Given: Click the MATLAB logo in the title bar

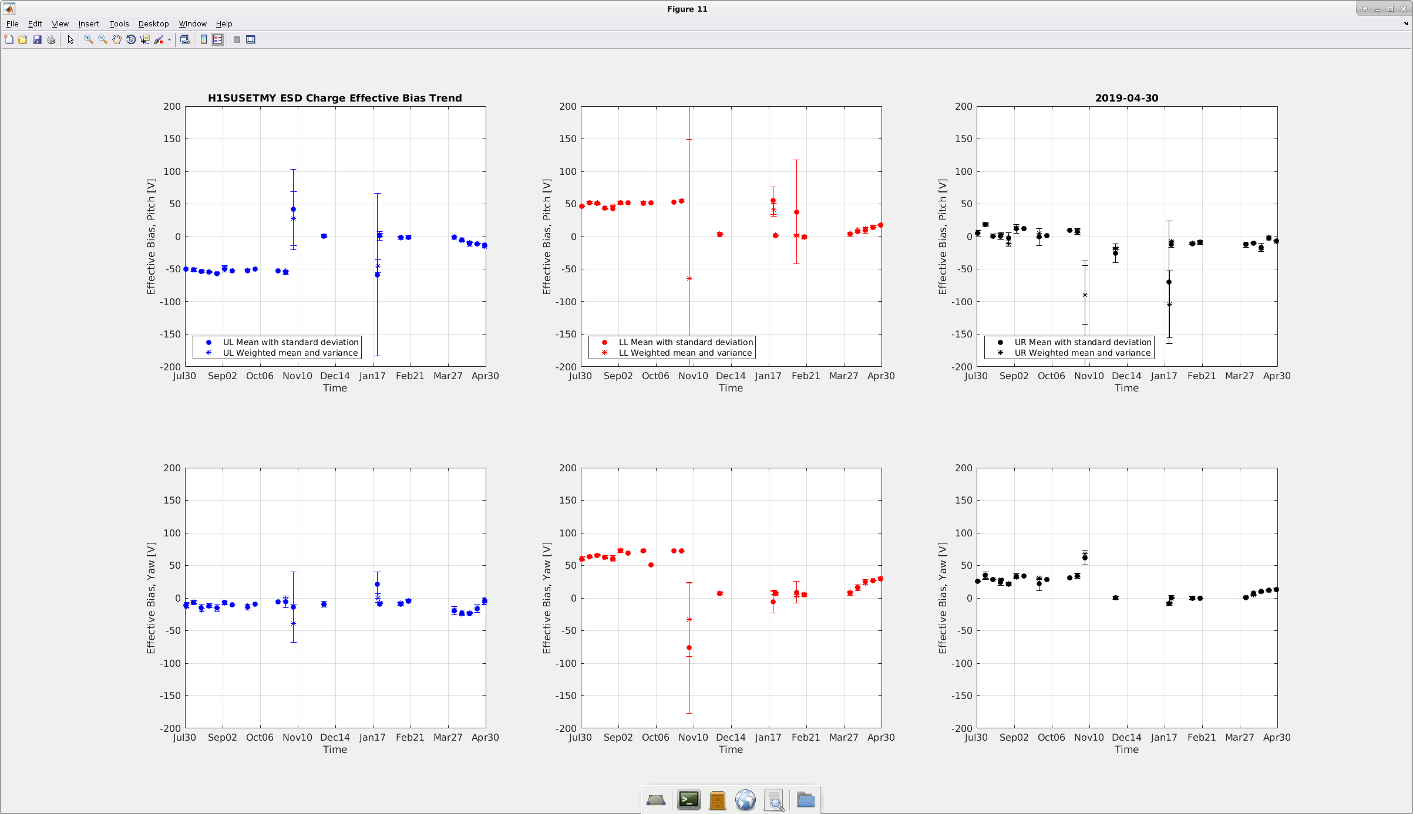Looking at the screenshot, I should (9, 9).
